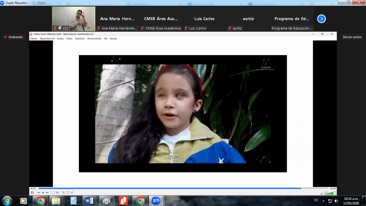Open the Herramientas menu
The width and height of the screenshot is (366, 206).
pyautogui.click(x=94, y=39)
